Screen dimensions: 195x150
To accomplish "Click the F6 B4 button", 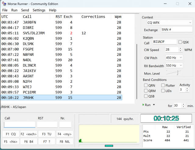I will click(29, 141).
